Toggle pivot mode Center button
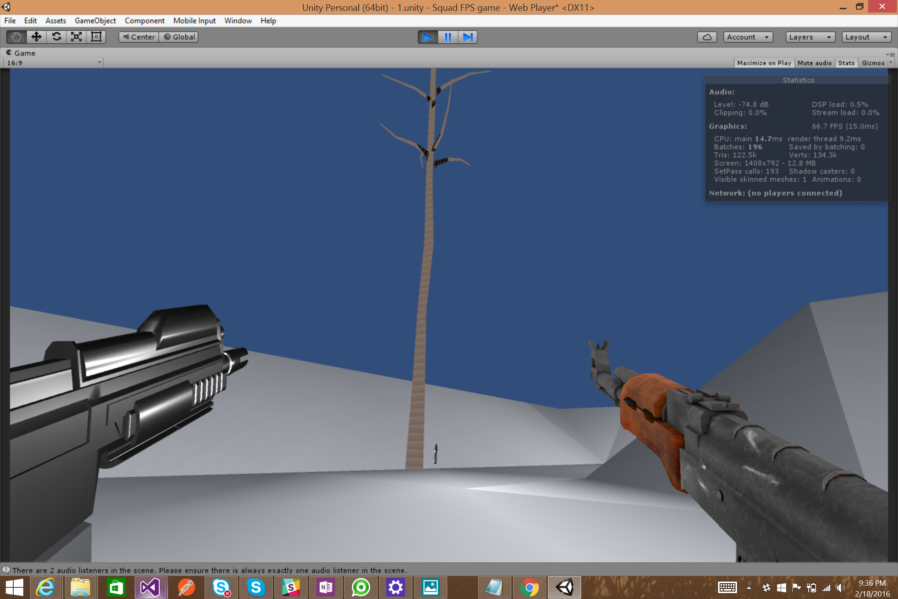 pyautogui.click(x=139, y=37)
